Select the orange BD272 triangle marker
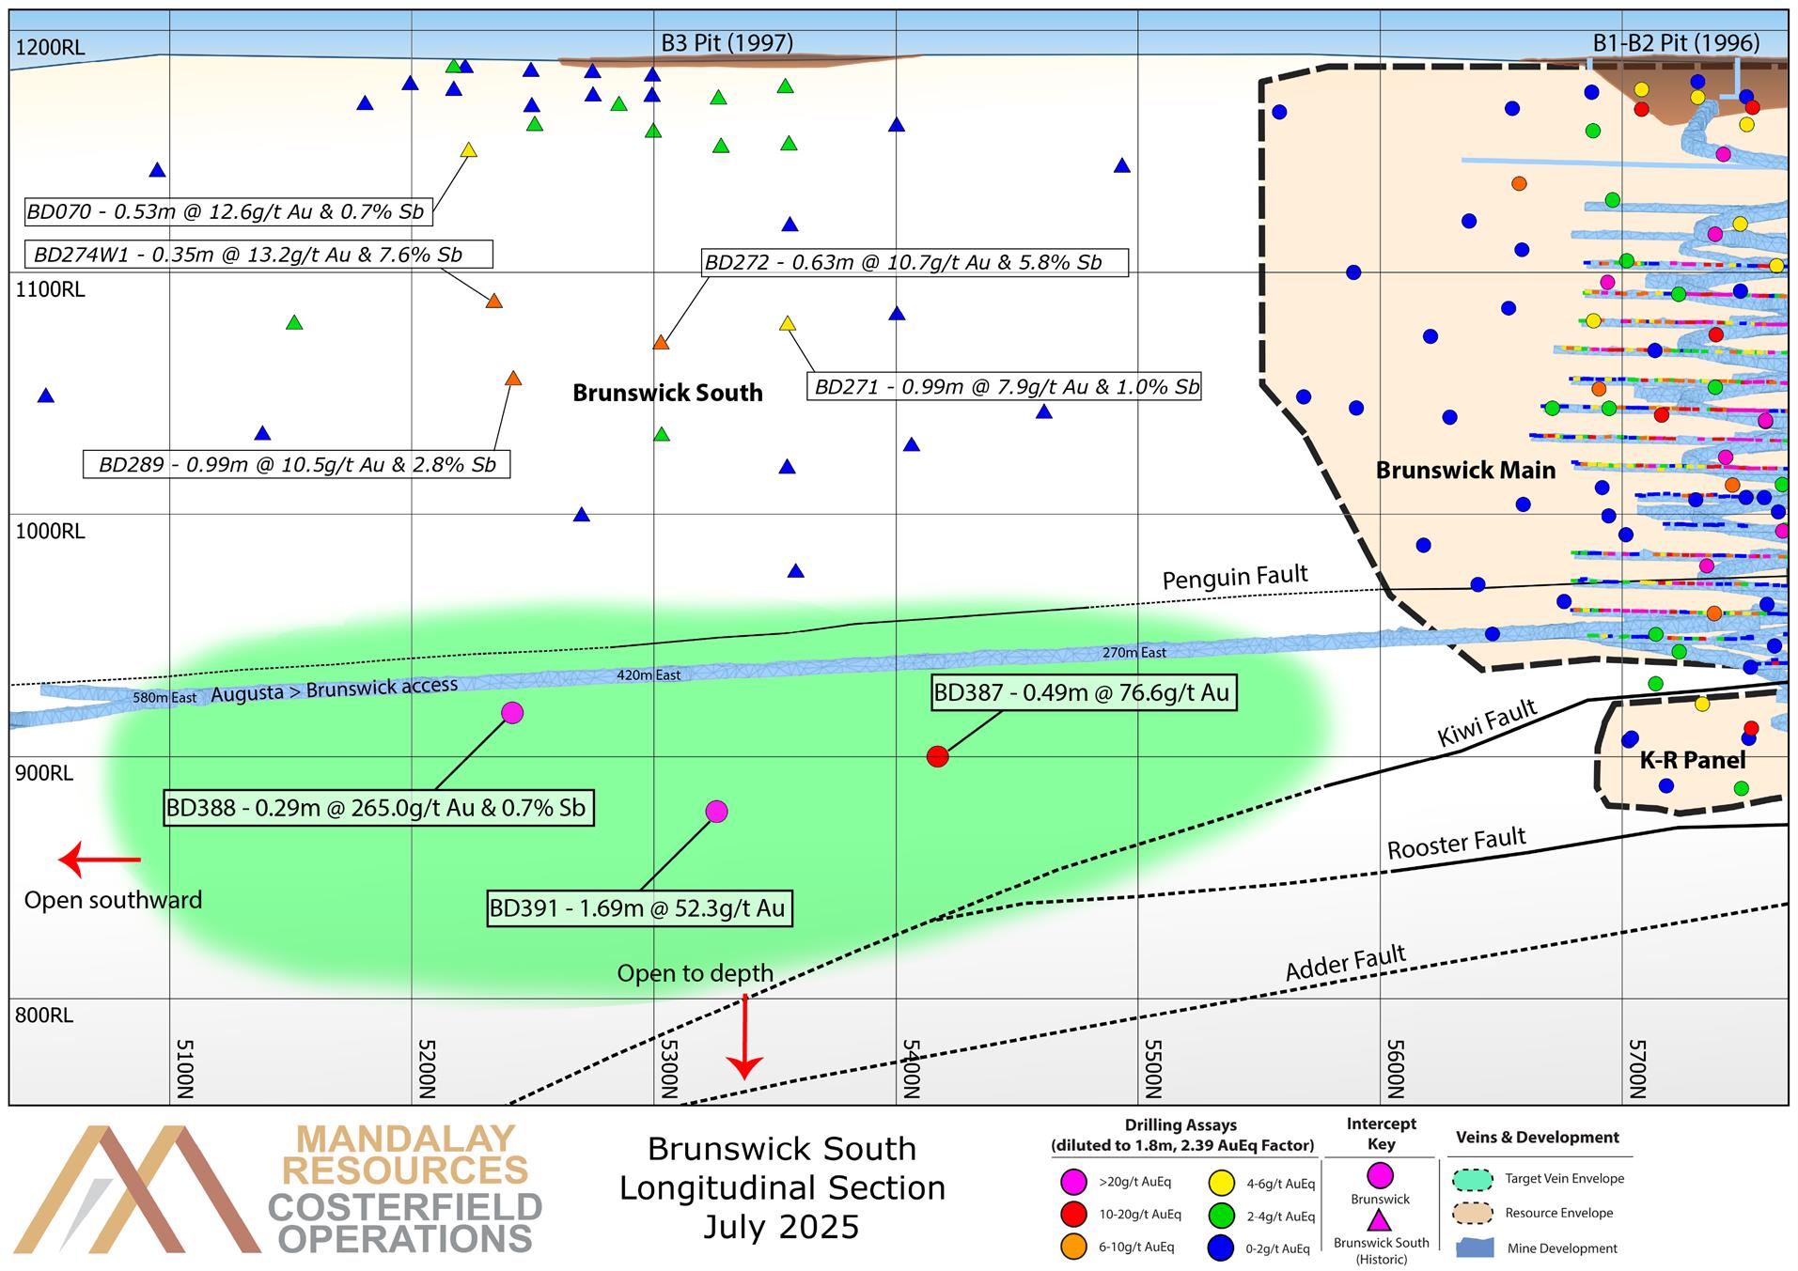1798x1271 pixels. click(661, 343)
